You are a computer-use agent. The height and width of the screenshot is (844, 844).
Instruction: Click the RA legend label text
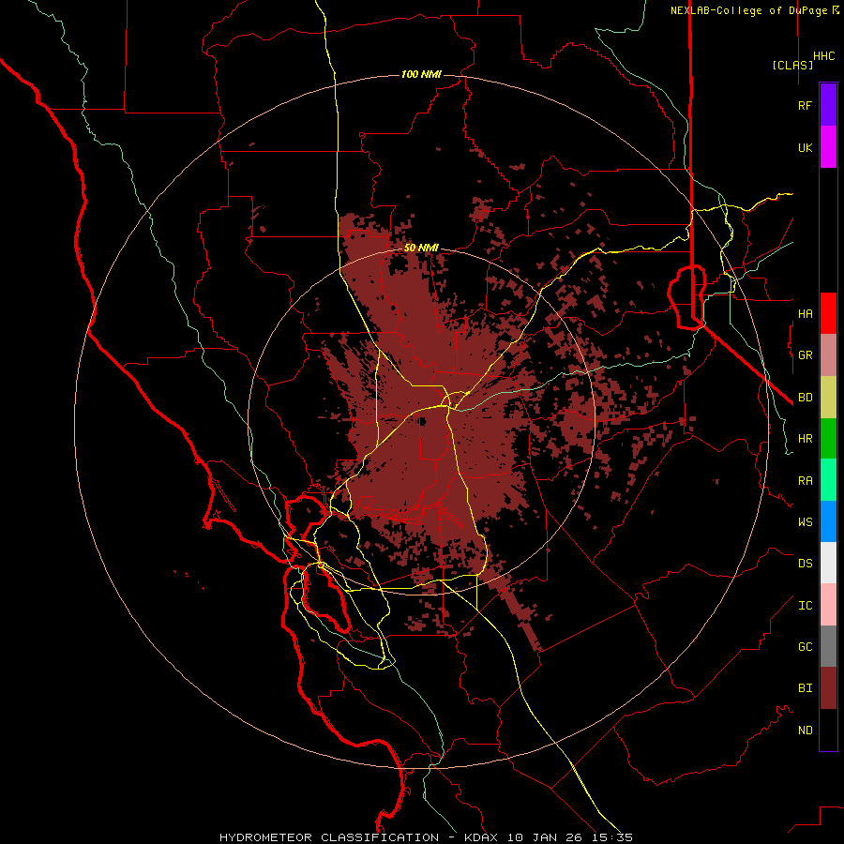click(805, 480)
